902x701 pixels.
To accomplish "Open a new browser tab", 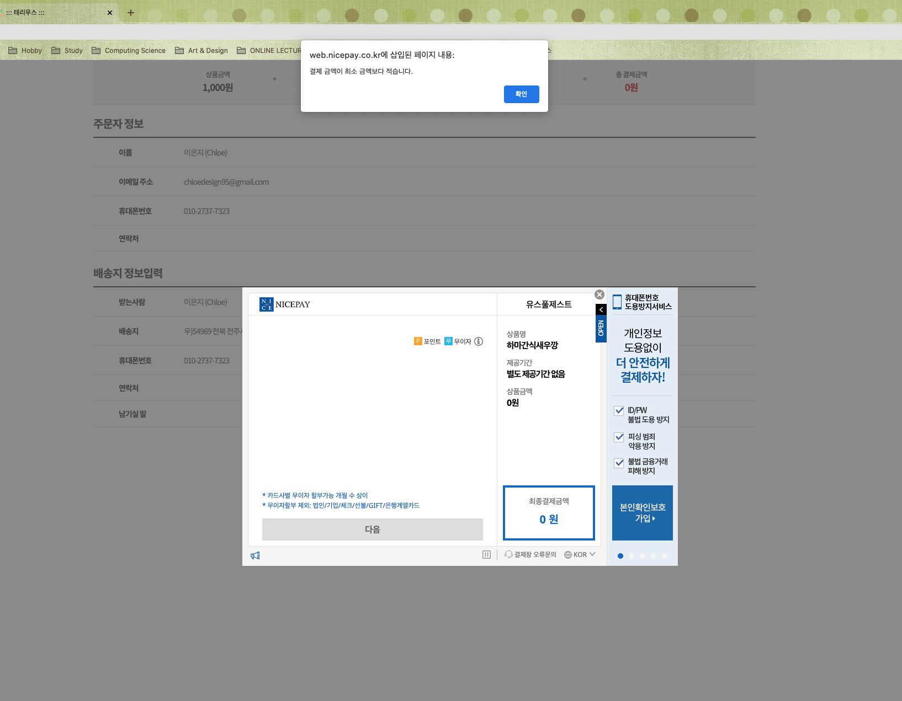I will 131,13.
